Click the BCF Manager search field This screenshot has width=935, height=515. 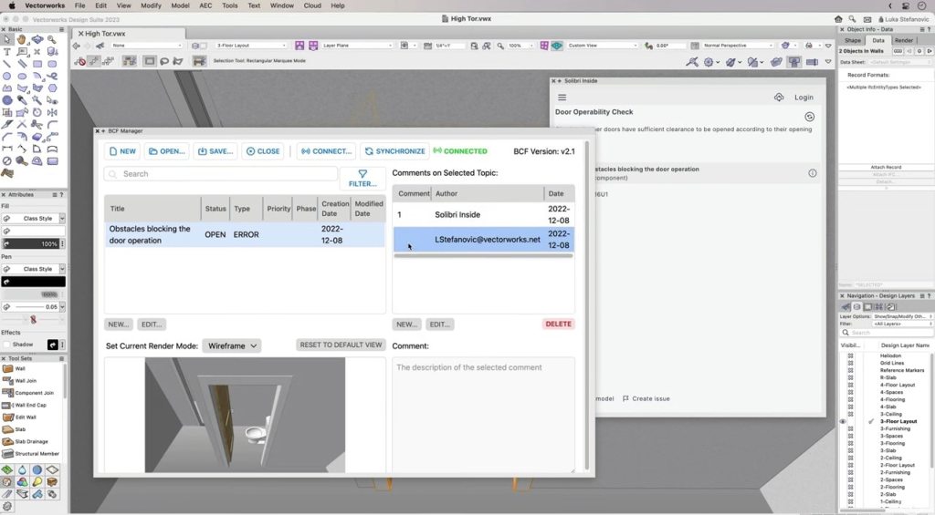[219, 173]
